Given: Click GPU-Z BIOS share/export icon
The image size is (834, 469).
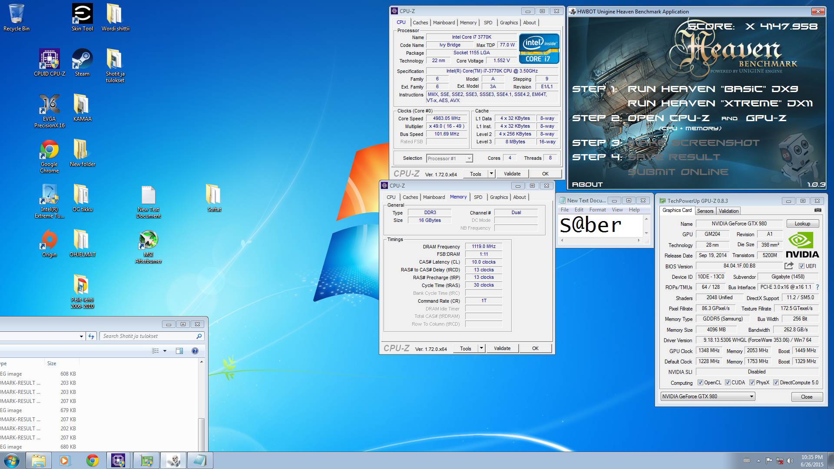Looking at the screenshot, I should click(789, 266).
